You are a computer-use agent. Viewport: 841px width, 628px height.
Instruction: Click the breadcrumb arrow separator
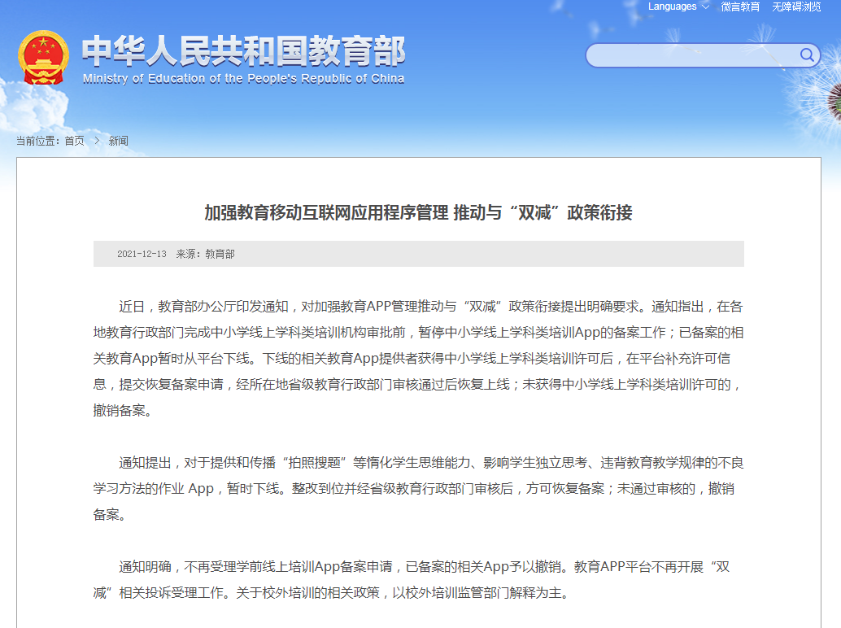pyautogui.click(x=97, y=141)
